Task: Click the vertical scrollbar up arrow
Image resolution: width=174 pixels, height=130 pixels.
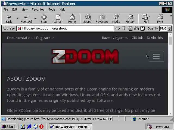Action: [x=170, y=35]
